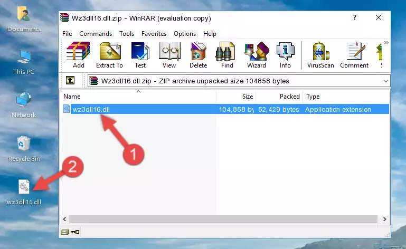
Task: Open the archive path dropdown
Action: pos(385,81)
